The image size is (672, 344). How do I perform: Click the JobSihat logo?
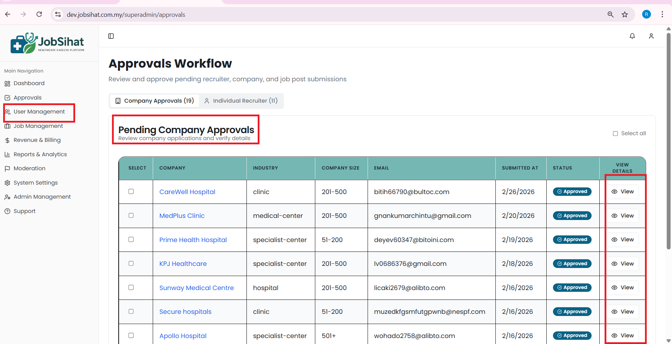(47, 43)
